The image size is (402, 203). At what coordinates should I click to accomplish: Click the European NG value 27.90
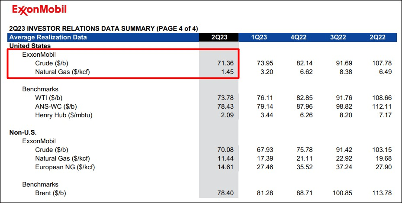[383, 167]
